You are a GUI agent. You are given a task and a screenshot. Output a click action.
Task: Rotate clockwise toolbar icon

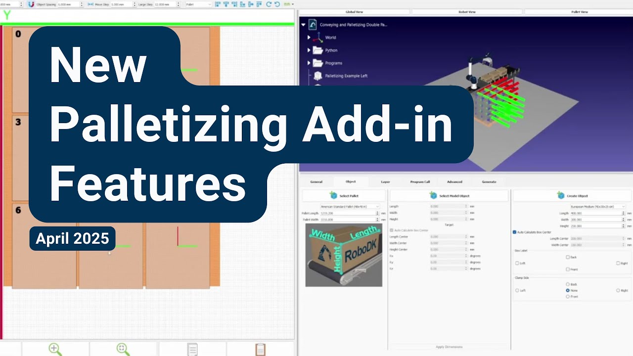point(269,4)
